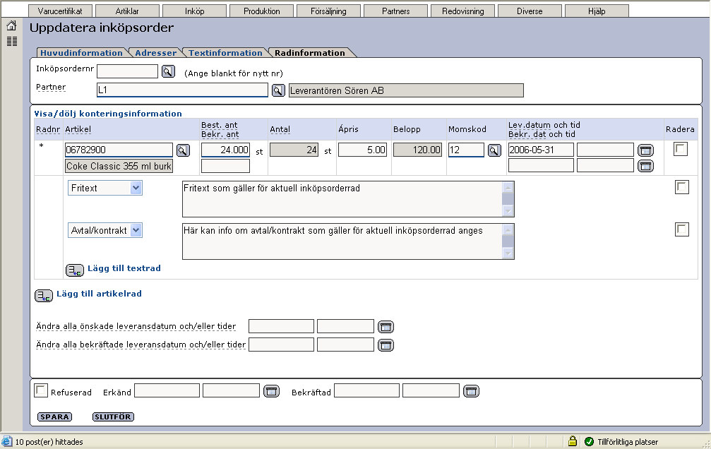Click the Artikel field 06782900
This screenshot has height=449, width=711.
(x=119, y=150)
